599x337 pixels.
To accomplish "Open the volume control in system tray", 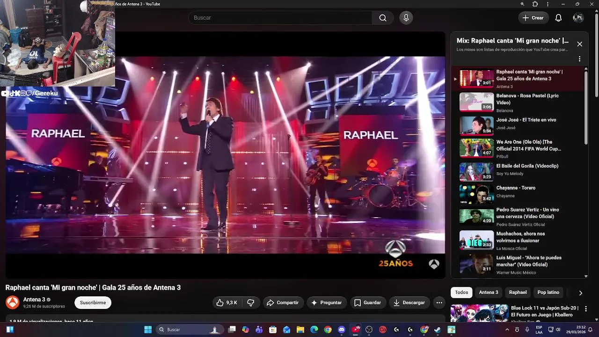I will (558, 330).
